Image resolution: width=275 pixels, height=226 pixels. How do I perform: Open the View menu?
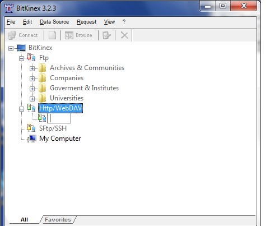(x=109, y=22)
